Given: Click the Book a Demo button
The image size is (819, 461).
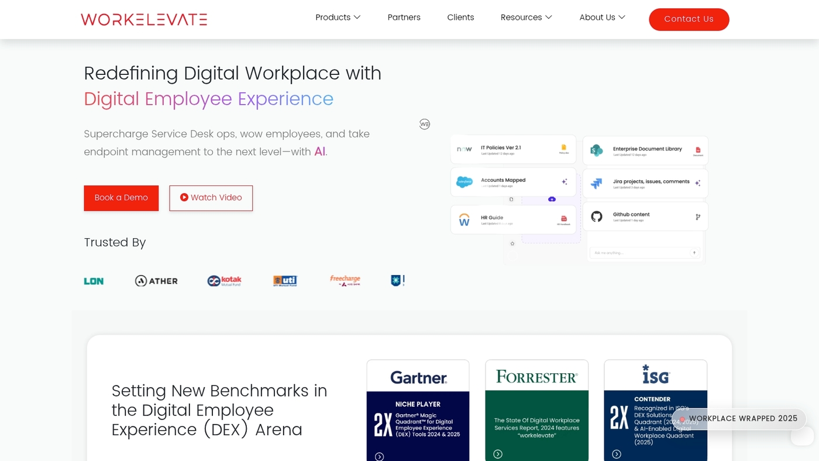Looking at the screenshot, I should (121, 198).
